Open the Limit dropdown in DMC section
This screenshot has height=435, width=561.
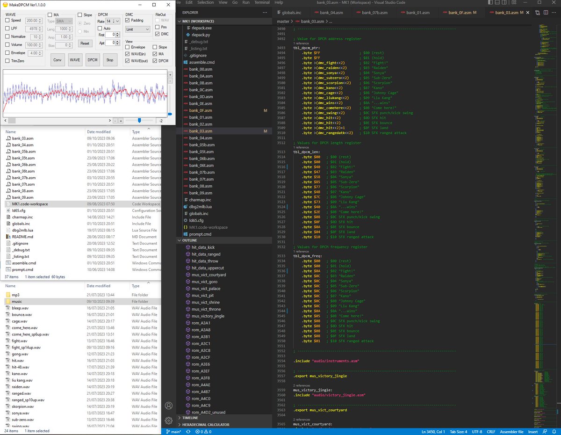138,29
